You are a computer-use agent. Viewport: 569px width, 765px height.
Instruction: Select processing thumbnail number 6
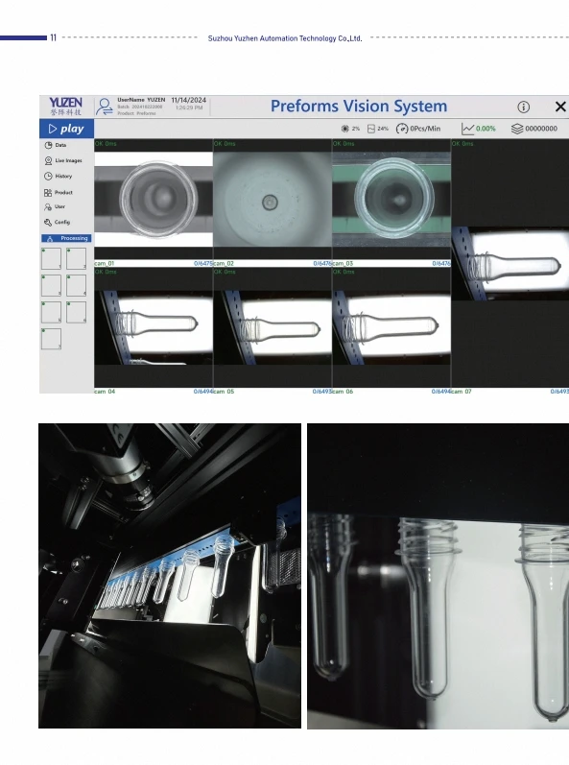77,312
